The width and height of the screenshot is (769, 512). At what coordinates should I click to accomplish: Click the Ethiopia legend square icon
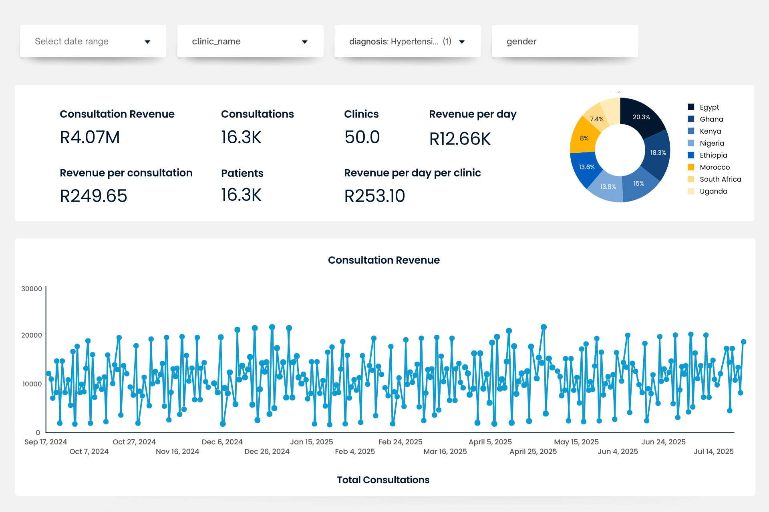click(x=691, y=155)
